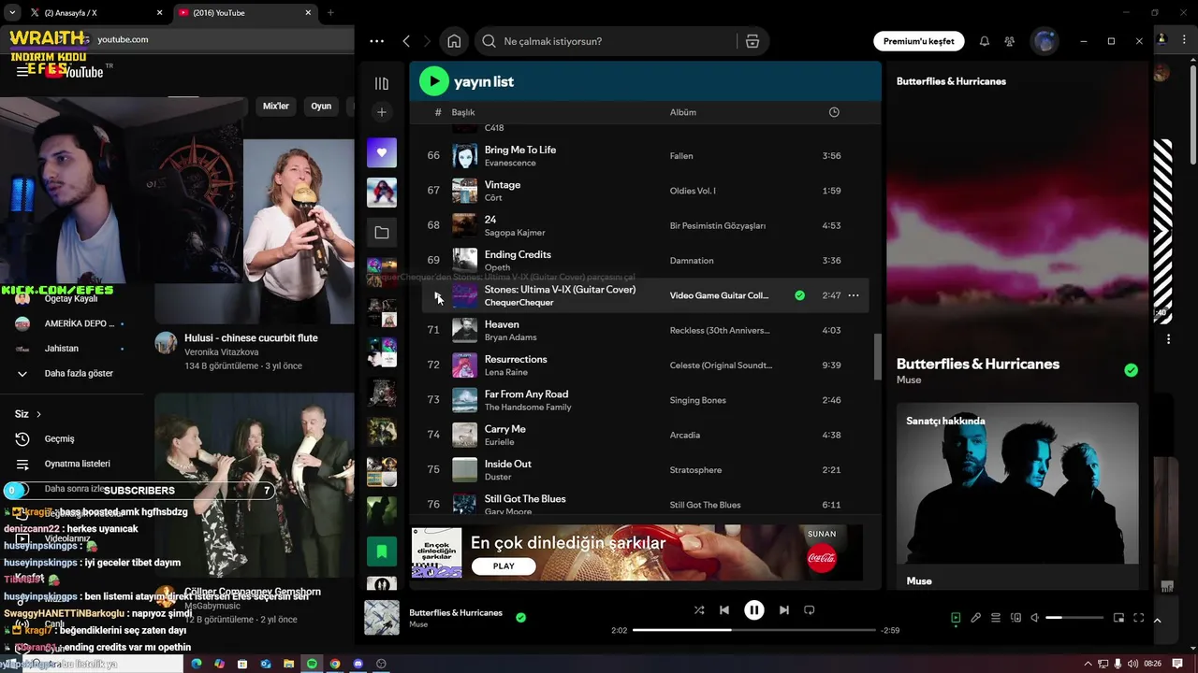Open the 'En çok dinlediğin şarkılar' thumbnail
1198x673 pixels.
click(437, 552)
